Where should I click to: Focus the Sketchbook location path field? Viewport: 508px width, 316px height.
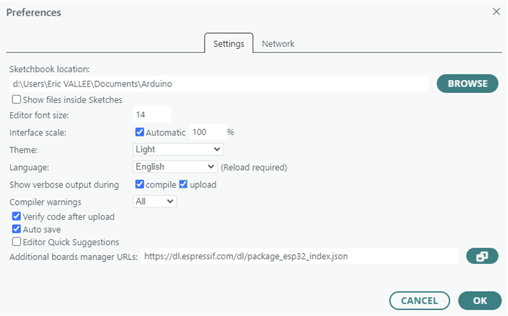point(218,84)
